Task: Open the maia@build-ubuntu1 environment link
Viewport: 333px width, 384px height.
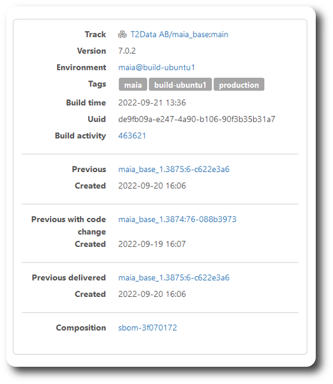Action: click(157, 67)
